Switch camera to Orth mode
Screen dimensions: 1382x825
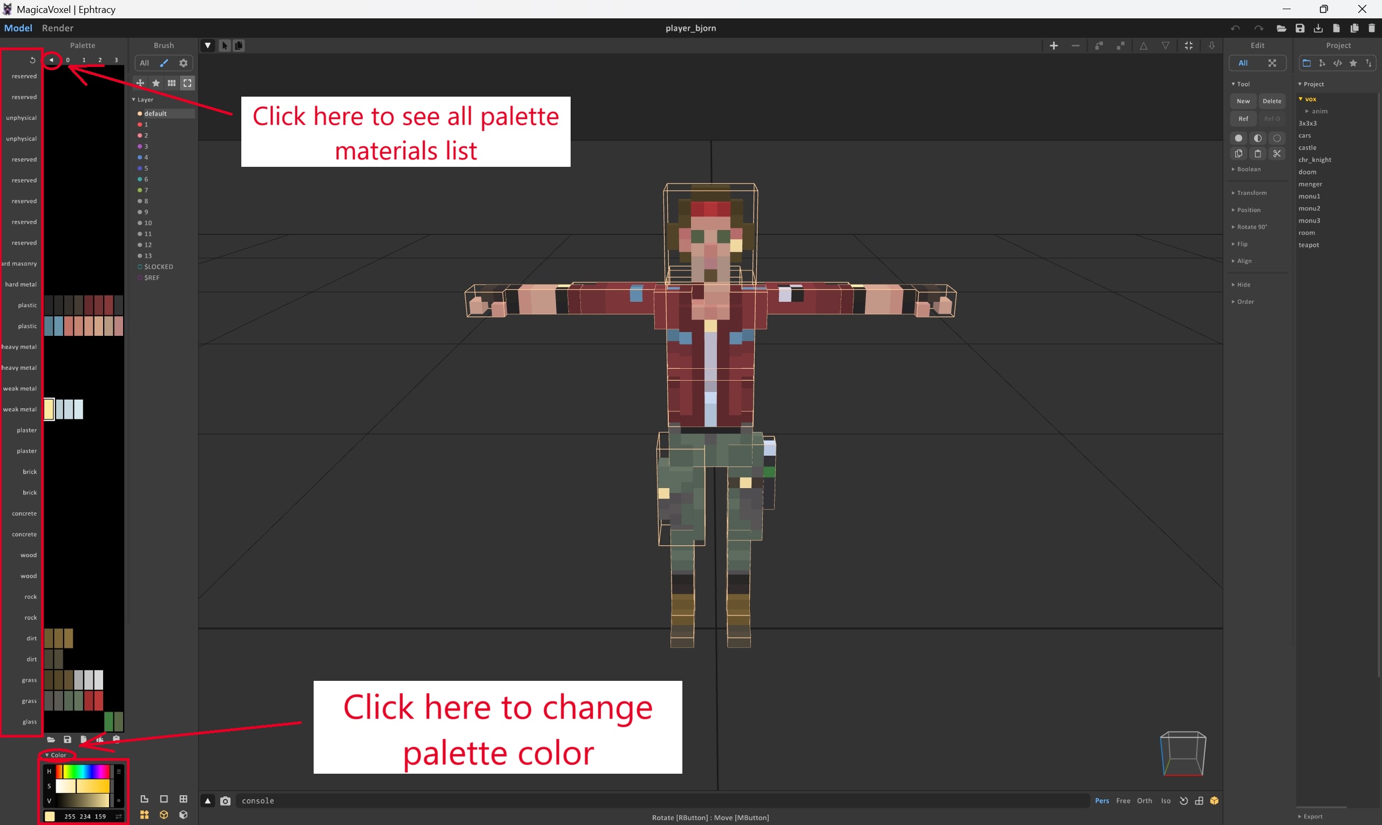(1144, 801)
